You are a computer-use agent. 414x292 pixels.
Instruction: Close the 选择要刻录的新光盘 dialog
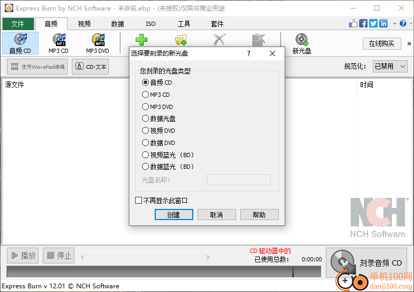pos(272,54)
